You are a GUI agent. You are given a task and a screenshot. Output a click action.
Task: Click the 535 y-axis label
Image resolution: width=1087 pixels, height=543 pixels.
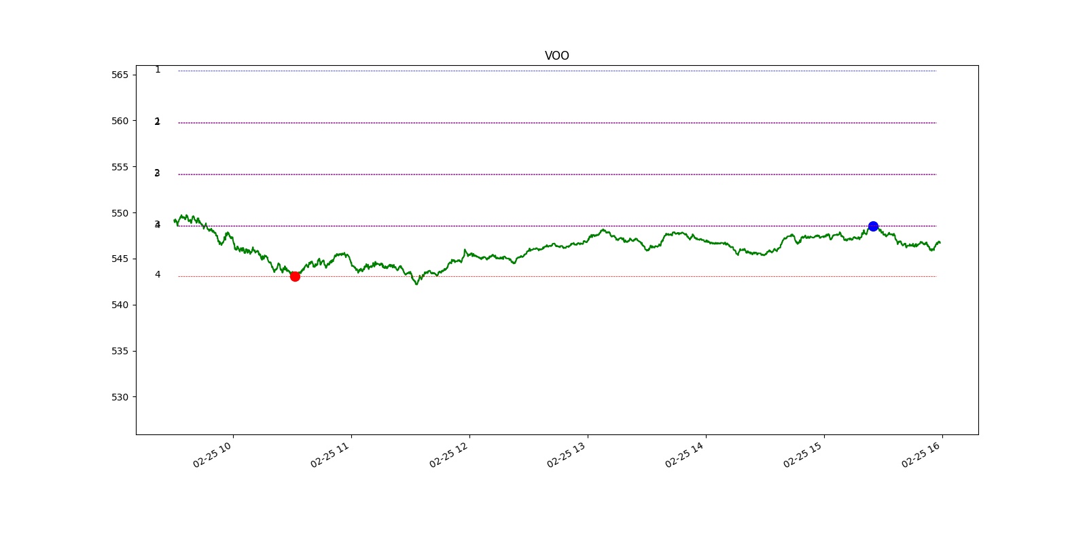click(x=120, y=351)
